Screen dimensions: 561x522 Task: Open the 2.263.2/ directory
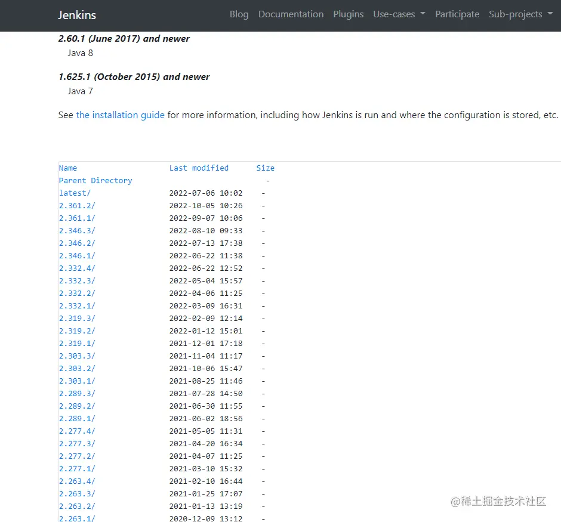[x=77, y=506]
